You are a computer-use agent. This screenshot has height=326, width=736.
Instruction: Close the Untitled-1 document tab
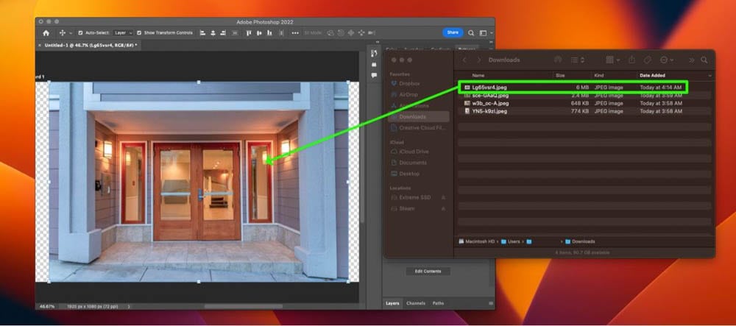point(40,46)
